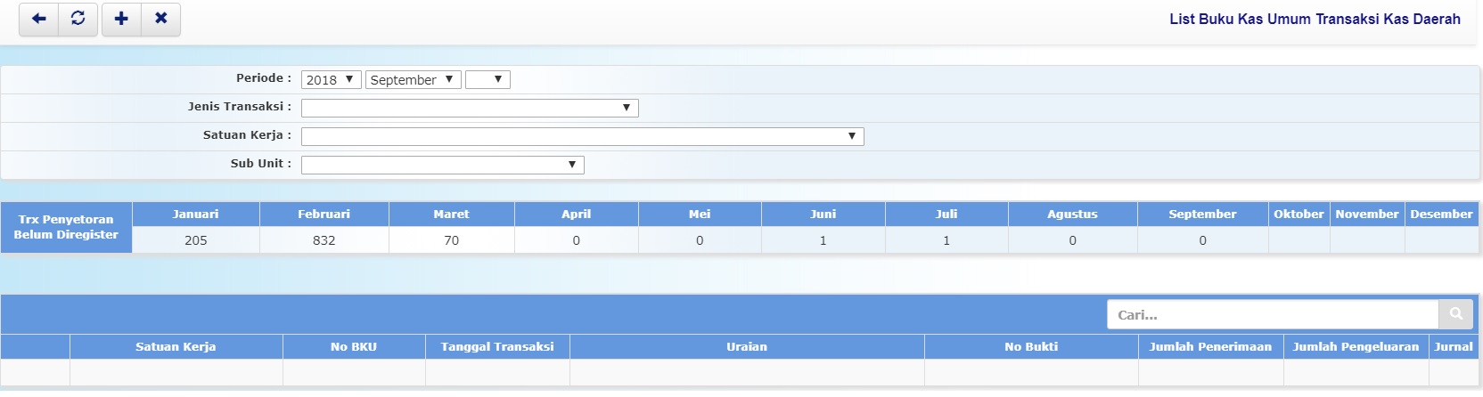Expand the Satuan Kerja dropdown
This screenshot has width=1483, height=397.
coord(582,136)
